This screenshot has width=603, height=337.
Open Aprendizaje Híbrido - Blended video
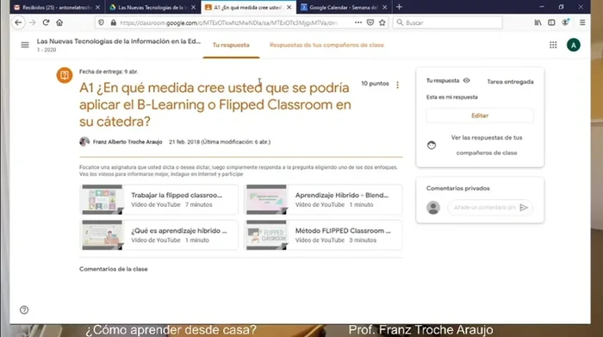(324, 200)
